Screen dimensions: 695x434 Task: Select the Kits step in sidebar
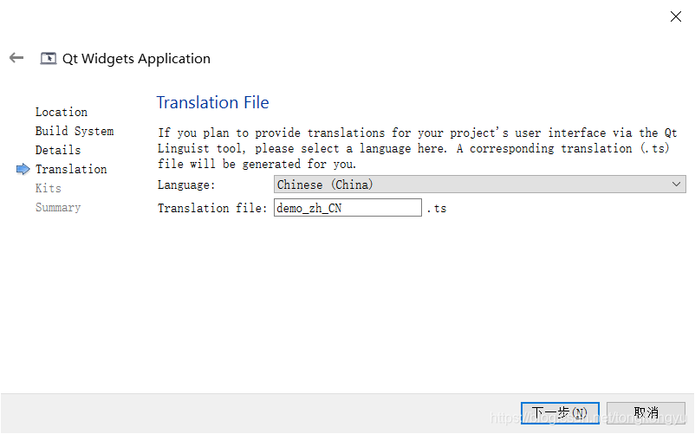[x=49, y=188]
